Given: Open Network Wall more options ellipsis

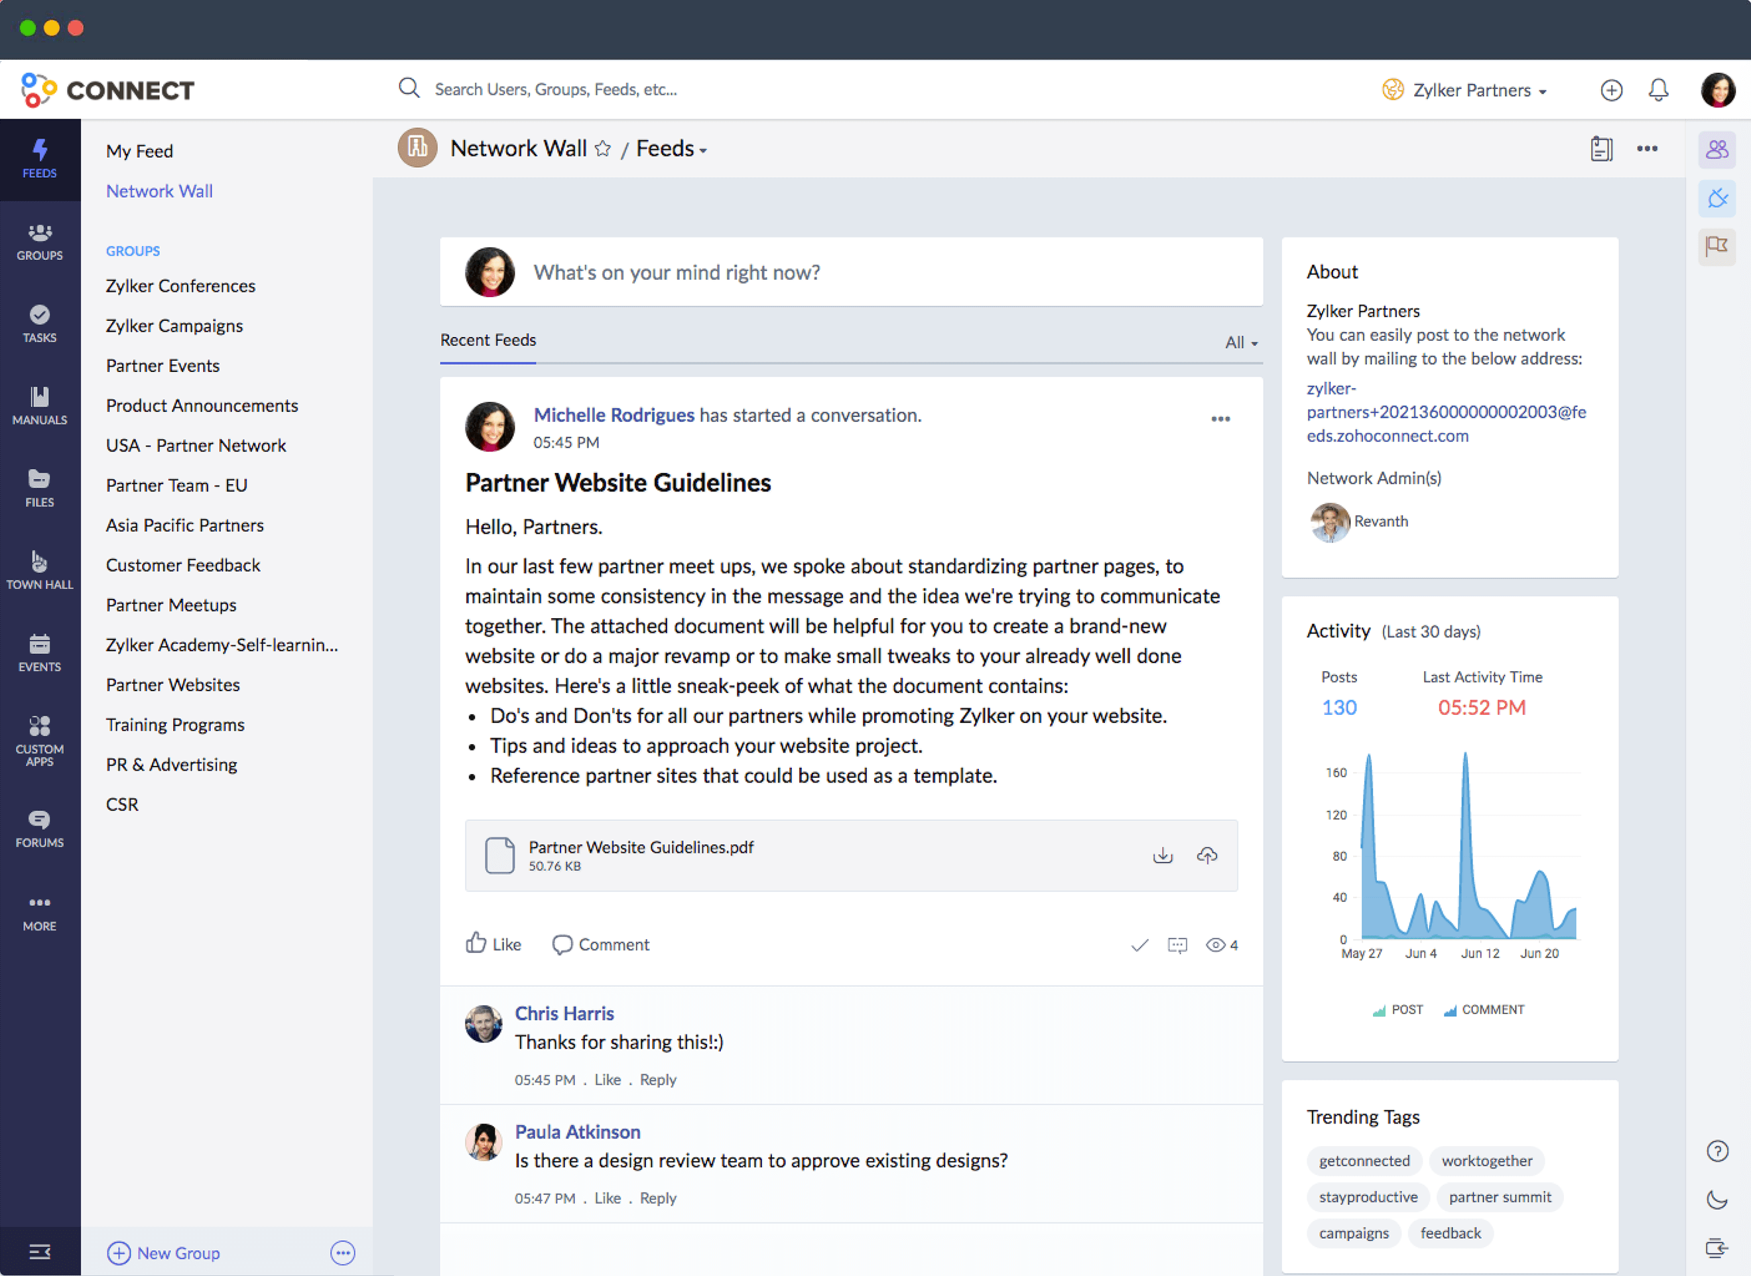Looking at the screenshot, I should tap(1647, 149).
